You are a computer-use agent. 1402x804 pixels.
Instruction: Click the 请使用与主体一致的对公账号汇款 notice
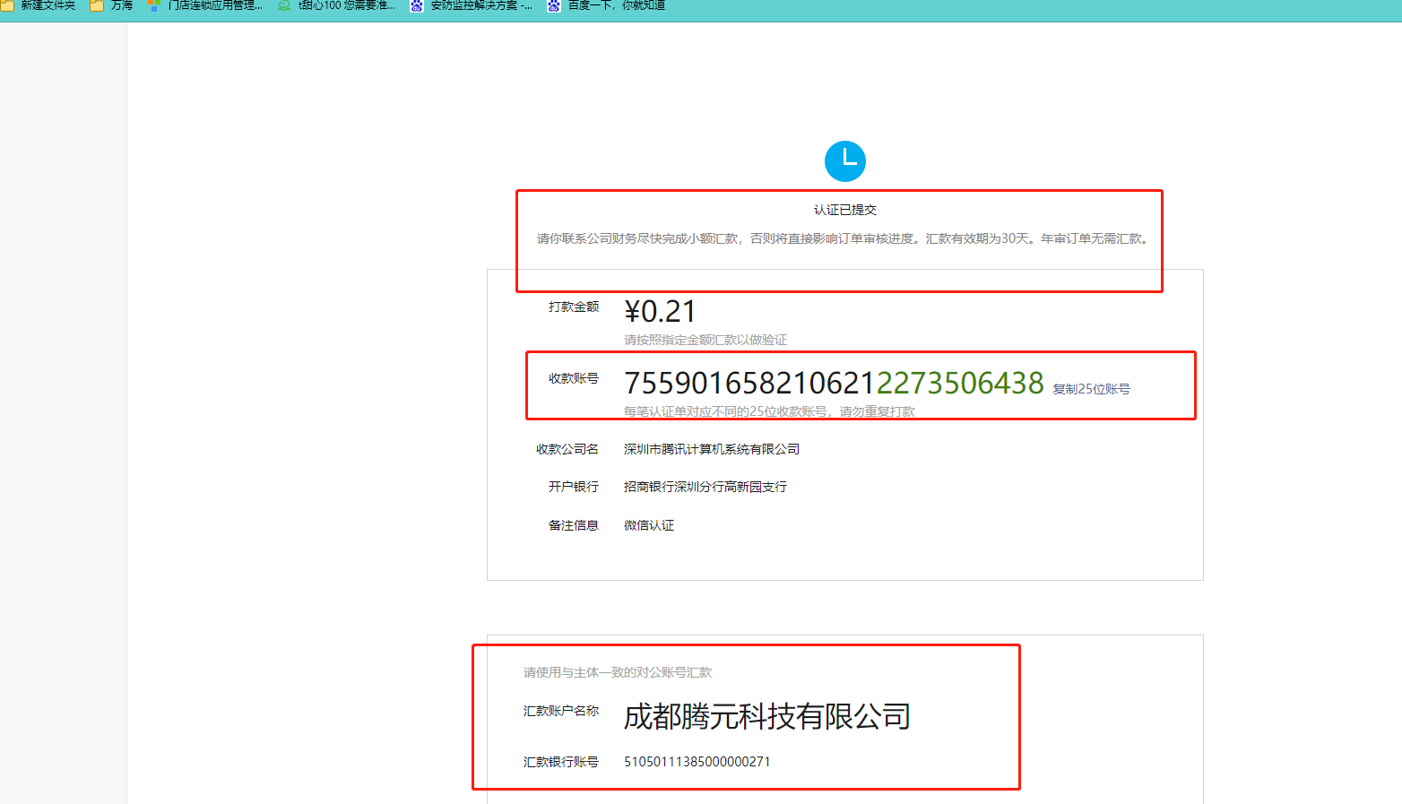618,672
